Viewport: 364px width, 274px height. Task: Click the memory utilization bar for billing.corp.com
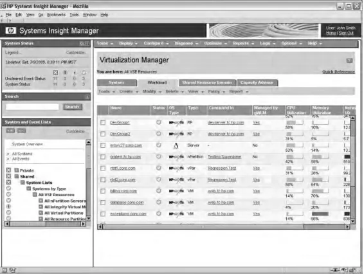320,191
